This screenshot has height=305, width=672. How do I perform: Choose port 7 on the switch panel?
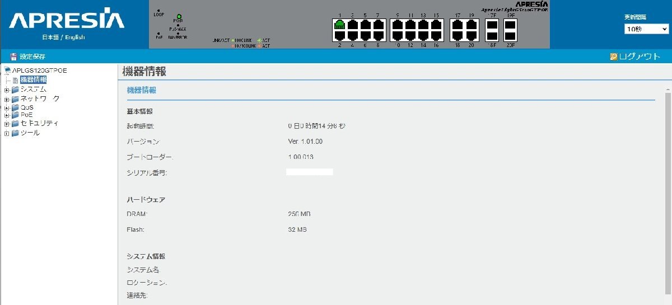[378, 25]
